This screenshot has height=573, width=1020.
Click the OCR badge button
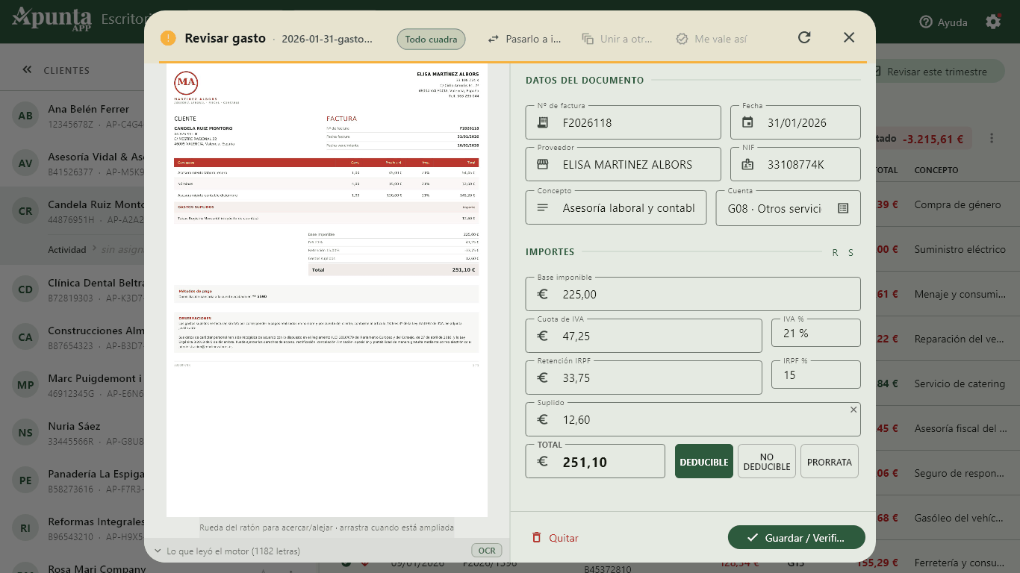coord(487,551)
